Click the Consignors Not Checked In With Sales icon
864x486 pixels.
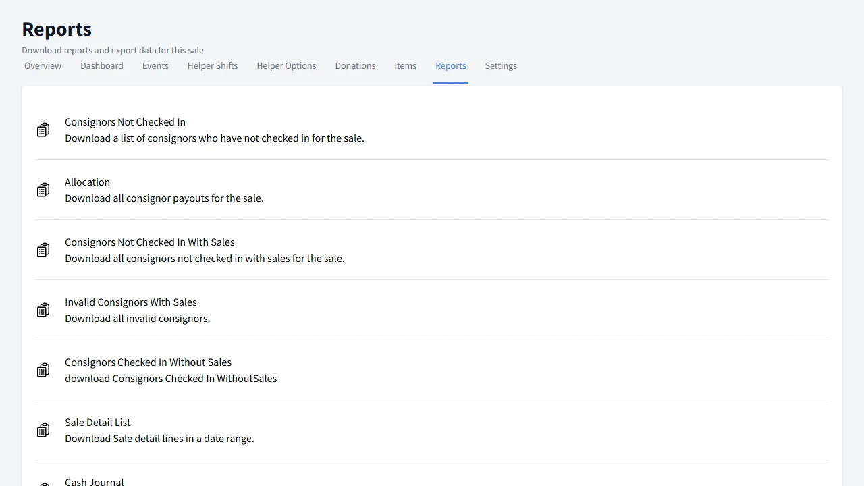click(x=43, y=250)
